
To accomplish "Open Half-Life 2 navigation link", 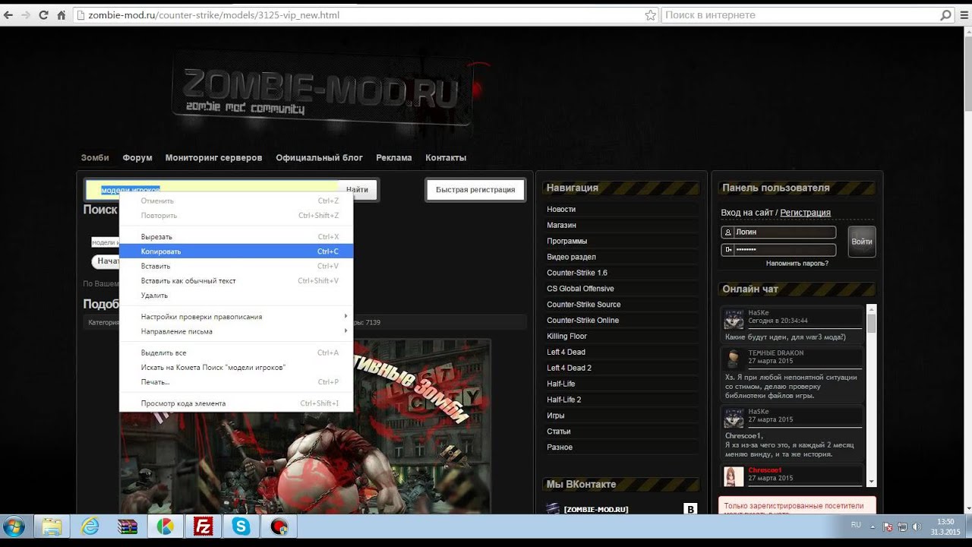I will click(x=563, y=400).
